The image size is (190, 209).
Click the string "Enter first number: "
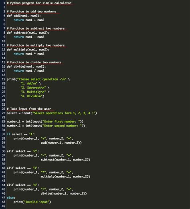pos(61,122)
